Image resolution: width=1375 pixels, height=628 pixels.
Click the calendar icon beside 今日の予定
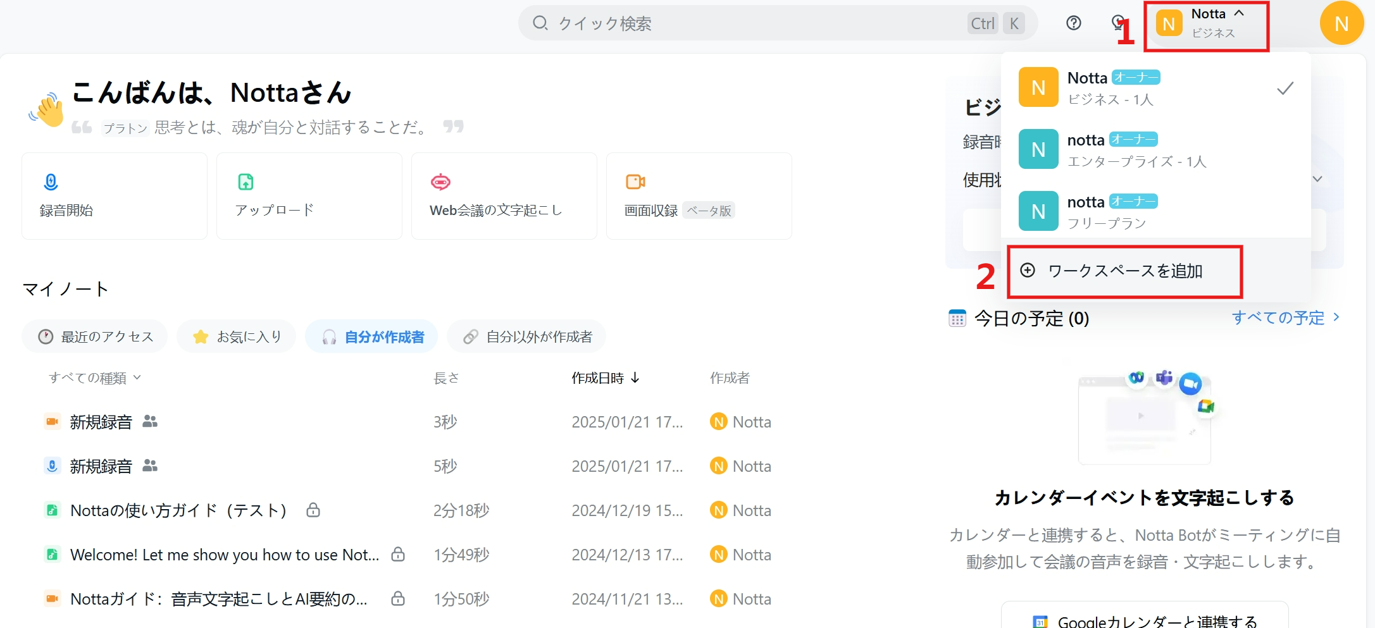pos(957,318)
